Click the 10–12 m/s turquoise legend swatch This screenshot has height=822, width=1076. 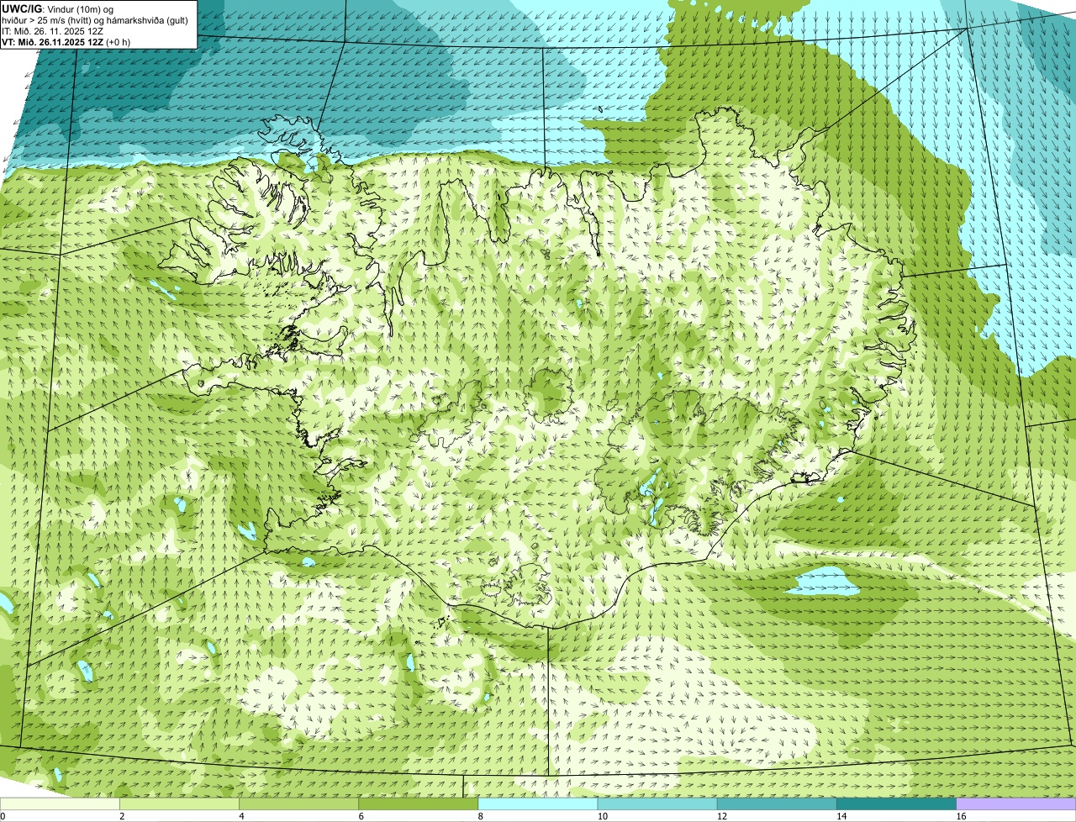click(657, 804)
